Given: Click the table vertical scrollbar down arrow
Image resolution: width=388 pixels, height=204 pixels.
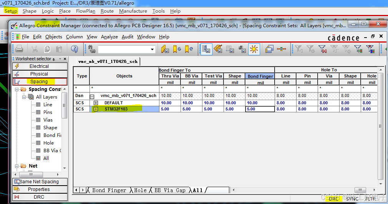Looking at the screenshot, I should 381,184.
